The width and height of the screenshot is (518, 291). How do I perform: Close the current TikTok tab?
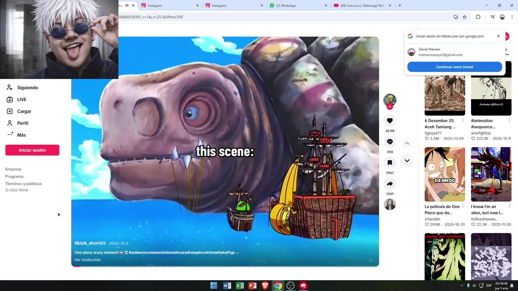point(133,5)
